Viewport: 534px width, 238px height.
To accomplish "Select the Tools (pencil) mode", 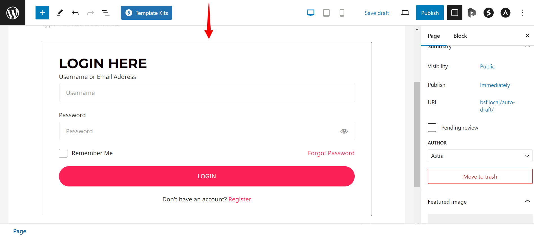I will tap(59, 12).
